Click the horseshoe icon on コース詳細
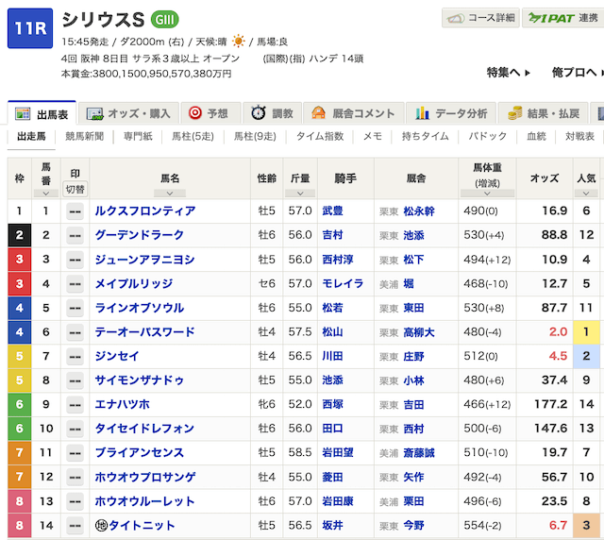The image size is (604, 540). point(457,18)
